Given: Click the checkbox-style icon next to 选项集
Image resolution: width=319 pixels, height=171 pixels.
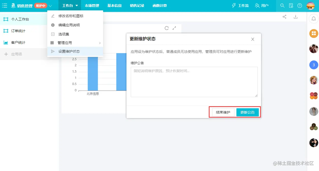Looking at the screenshot, I should [53, 34].
